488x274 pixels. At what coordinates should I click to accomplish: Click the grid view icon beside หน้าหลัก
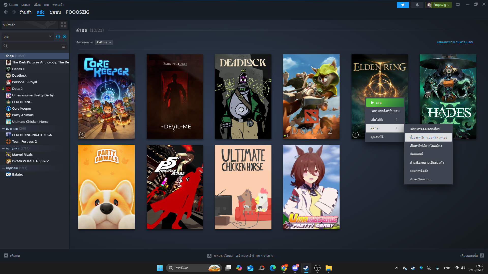pyautogui.click(x=64, y=25)
